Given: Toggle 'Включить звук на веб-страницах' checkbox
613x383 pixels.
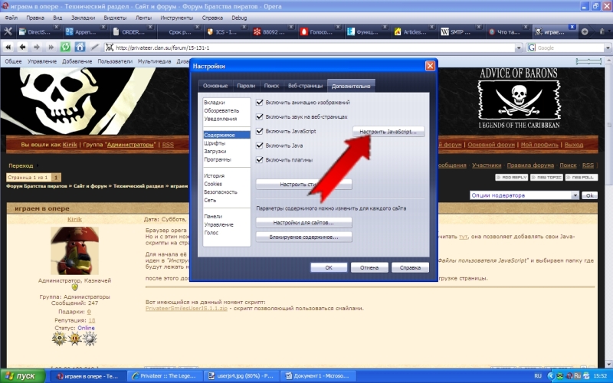Looking at the screenshot, I should [x=259, y=116].
